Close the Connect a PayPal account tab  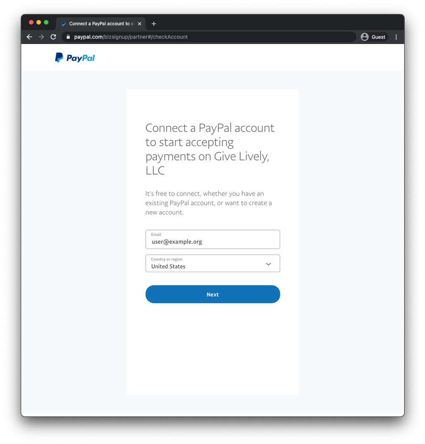pos(139,24)
